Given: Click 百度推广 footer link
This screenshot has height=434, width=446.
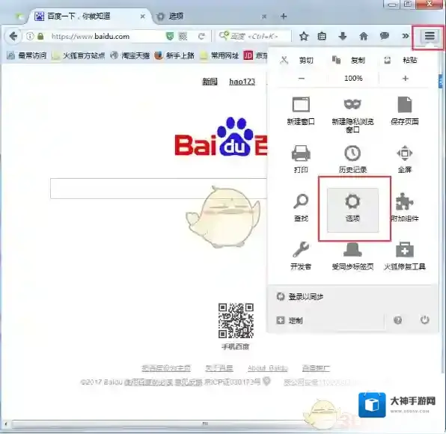Looking at the screenshot, I should (316, 368).
